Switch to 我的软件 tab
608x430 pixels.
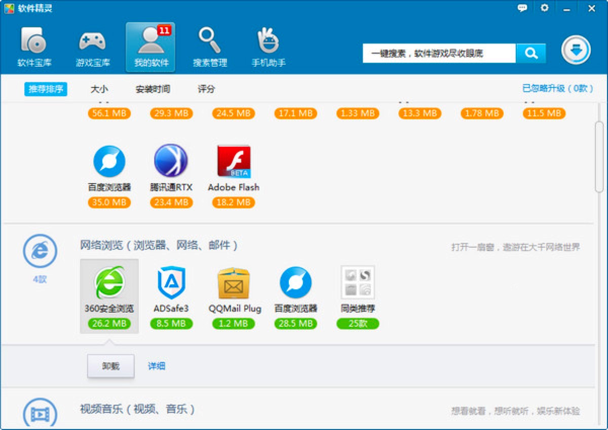150,48
